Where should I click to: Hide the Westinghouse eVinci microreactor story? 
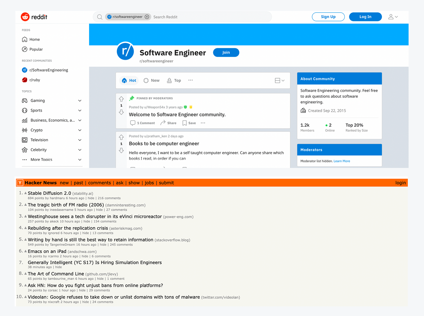(87, 222)
